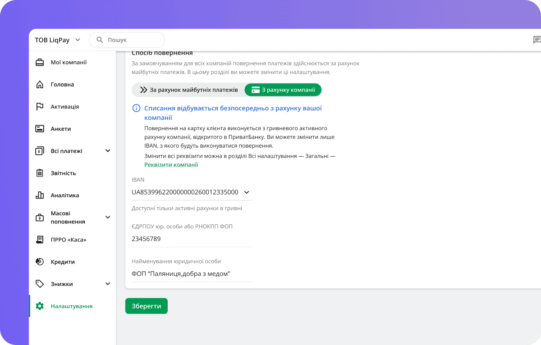541x345 pixels.
Task: Click the house icon for Головна
Action: [40, 85]
